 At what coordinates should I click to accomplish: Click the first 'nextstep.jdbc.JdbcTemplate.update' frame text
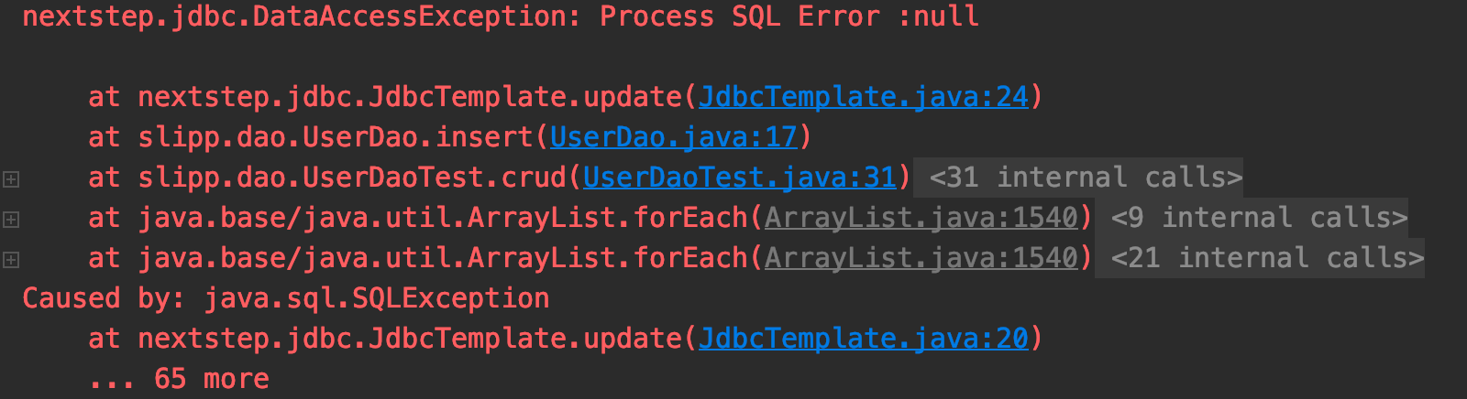(x=410, y=97)
